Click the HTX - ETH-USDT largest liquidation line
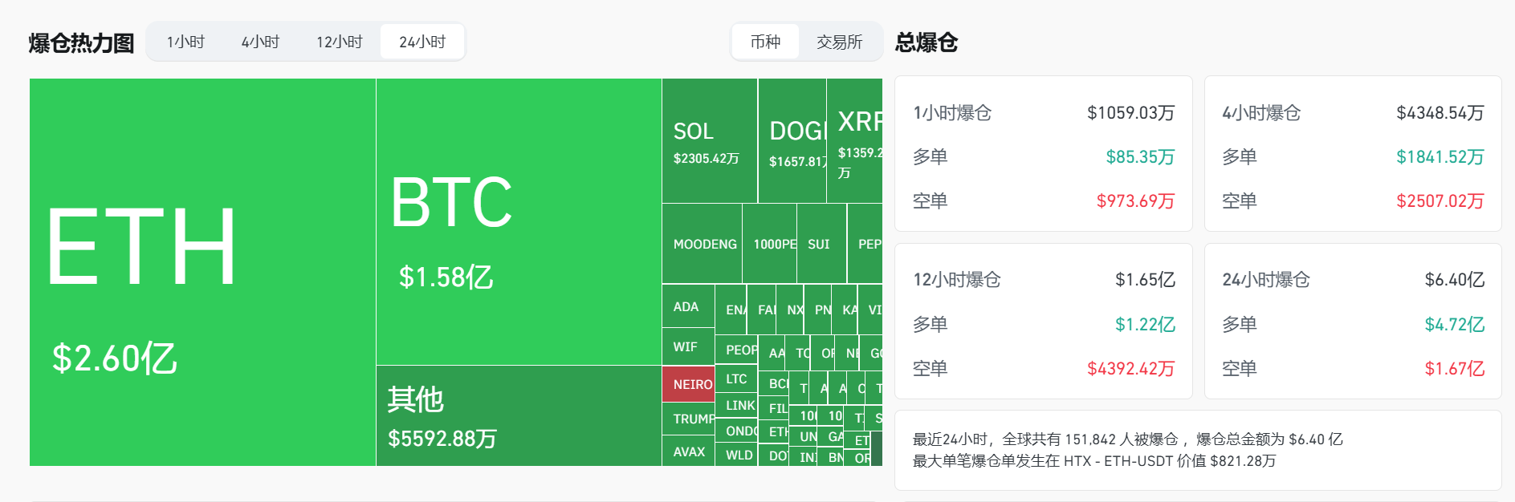This screenshot has width=1515, height=502. pos(1094,461)
